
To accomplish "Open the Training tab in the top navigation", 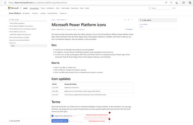I will [43, 8].
